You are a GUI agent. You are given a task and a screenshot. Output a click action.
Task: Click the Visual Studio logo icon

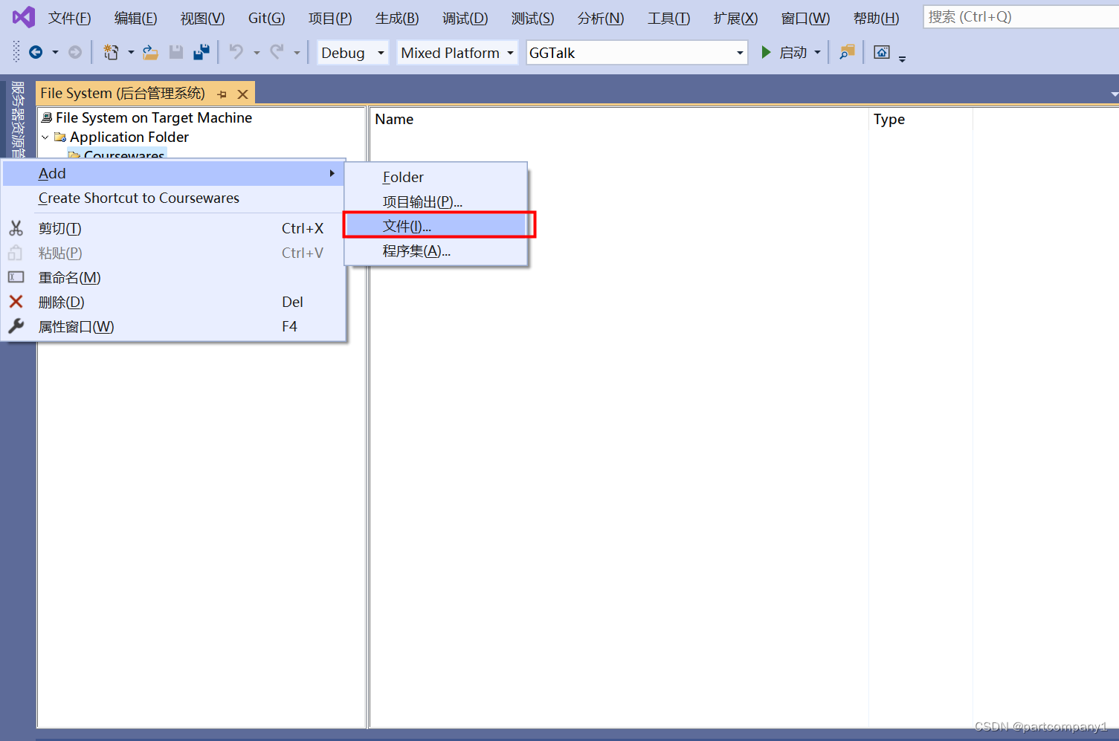pos(23,17)
